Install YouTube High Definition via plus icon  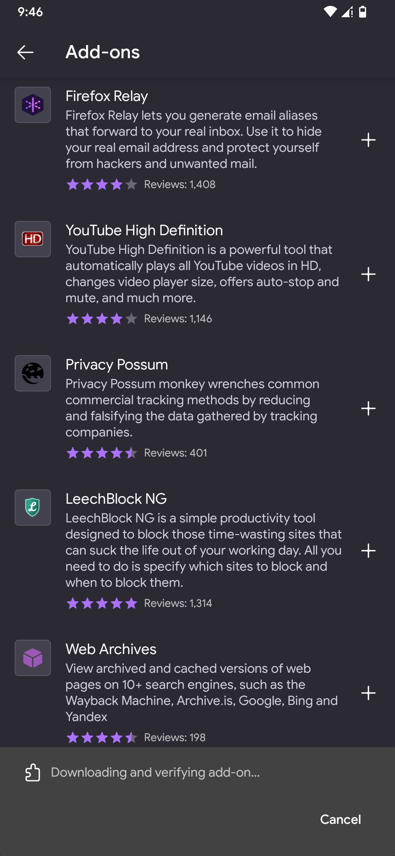click(x=368, y=274)
